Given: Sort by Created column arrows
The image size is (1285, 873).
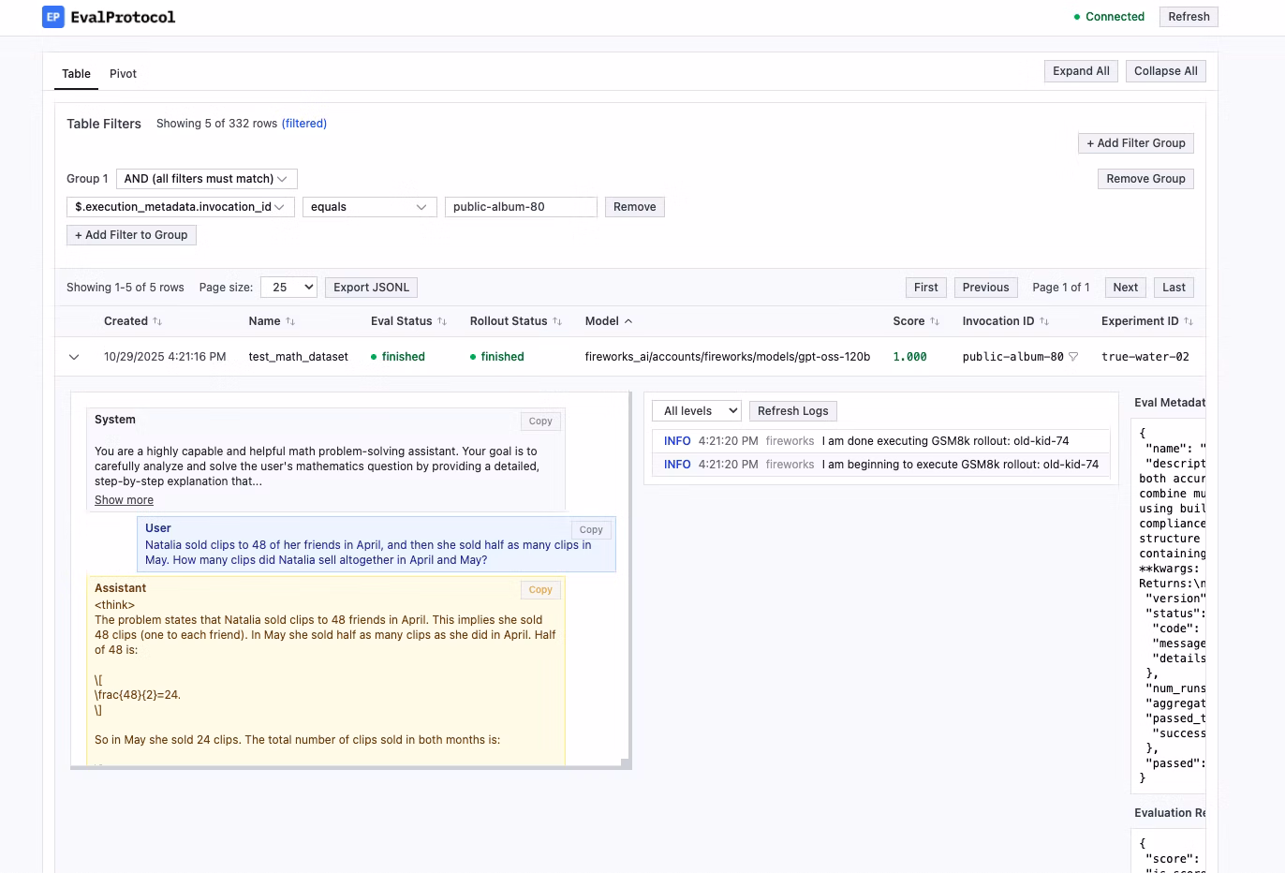Looking at the screenshot, I should click(157, 321).
